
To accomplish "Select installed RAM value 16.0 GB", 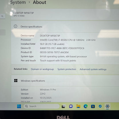I will [52, 44].
